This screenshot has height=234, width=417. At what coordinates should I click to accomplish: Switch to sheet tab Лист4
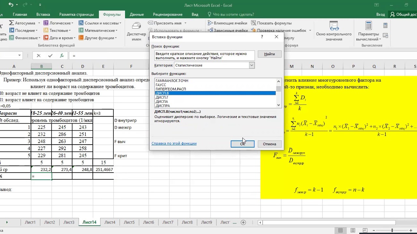pyautogui.click(x=110, y=222)
